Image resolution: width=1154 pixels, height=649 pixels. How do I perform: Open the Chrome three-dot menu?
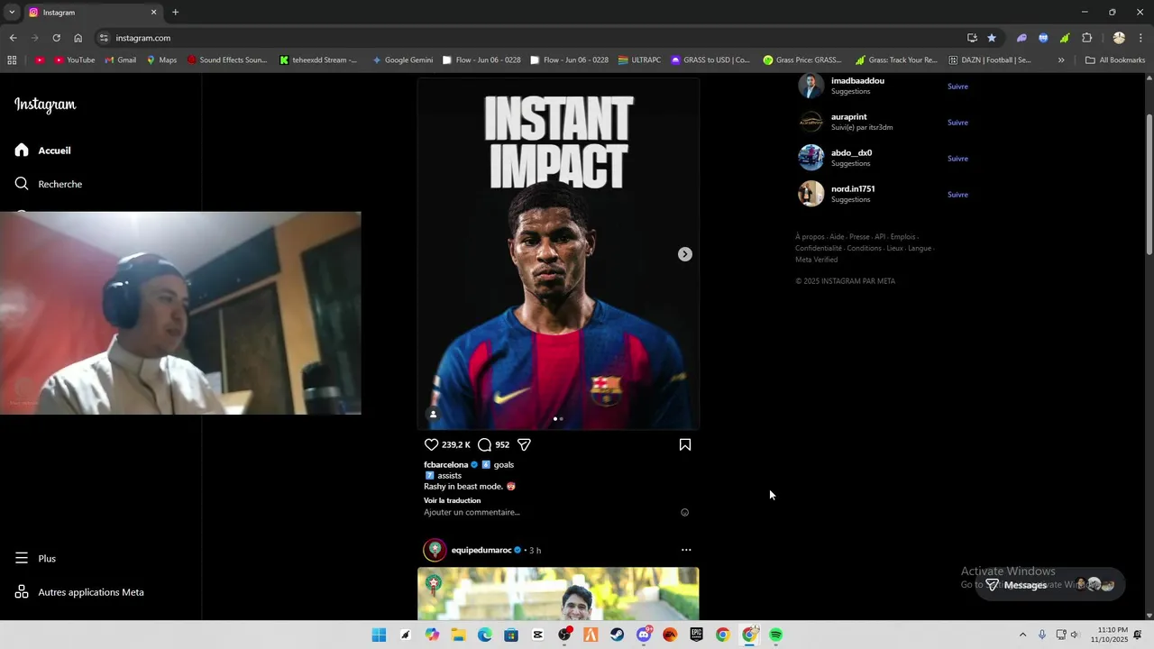point(1140,38)
